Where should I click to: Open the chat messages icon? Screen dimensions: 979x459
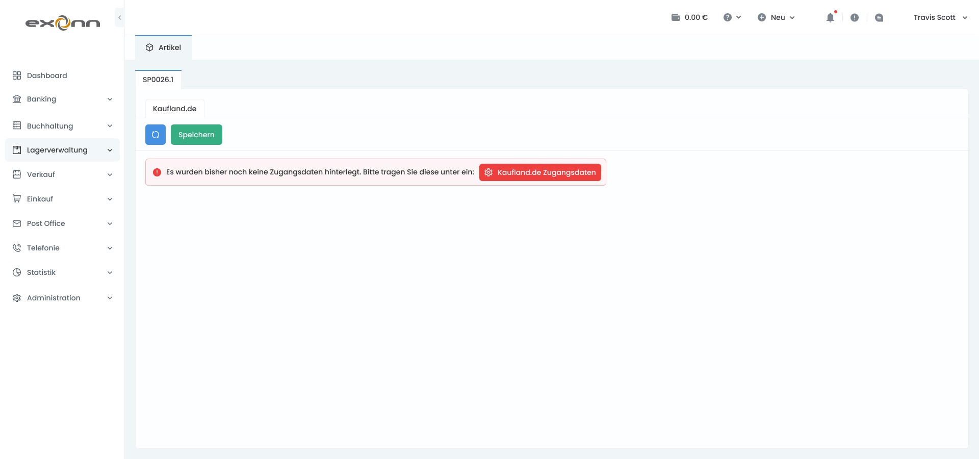pyautogui.click(x=879, y=17)
